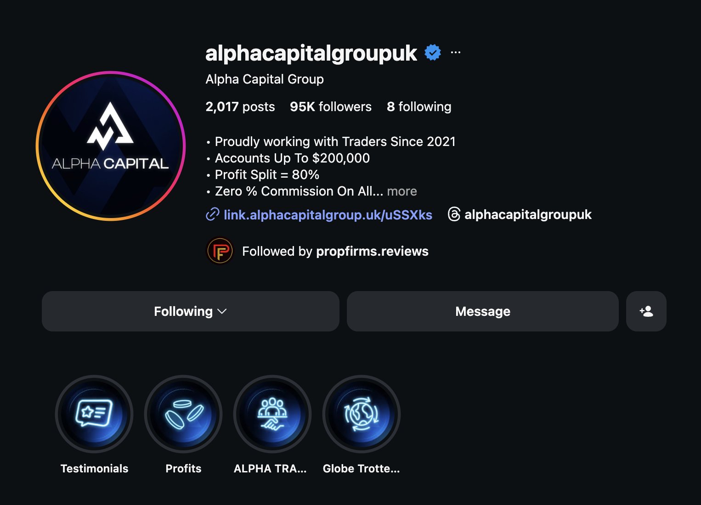This screenshot has height=505, width=701.
Task: Open the ALPHA TRA... highlight
Action: [x=272, y=414]
